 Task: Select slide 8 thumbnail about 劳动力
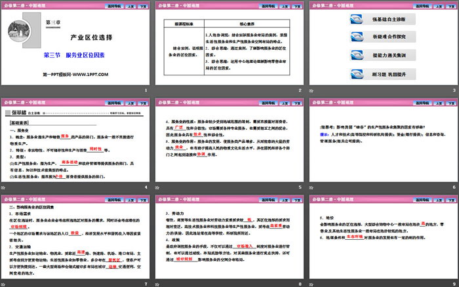(x=229, y=237)
